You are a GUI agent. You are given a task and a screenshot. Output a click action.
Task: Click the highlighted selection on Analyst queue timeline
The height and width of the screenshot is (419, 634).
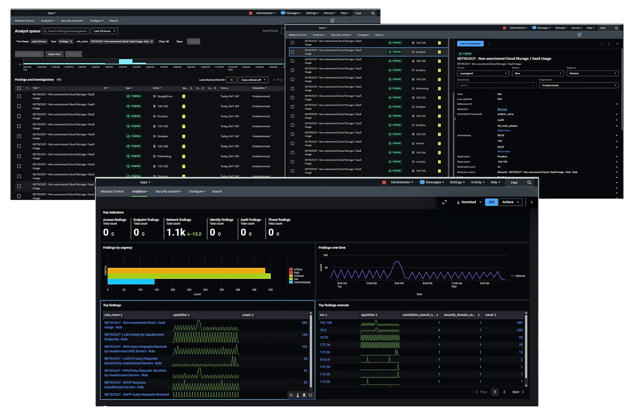(126, 62)
